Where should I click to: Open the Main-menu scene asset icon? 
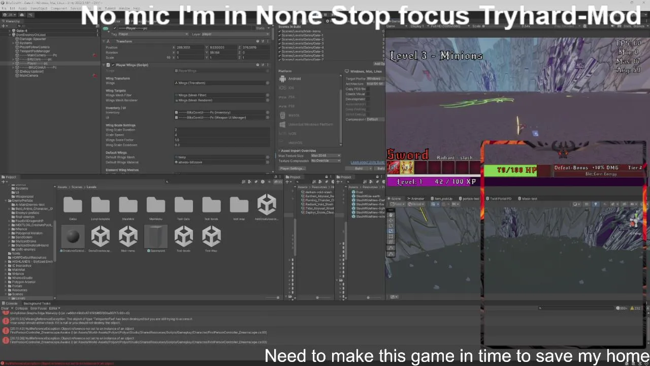pos(128,236)
